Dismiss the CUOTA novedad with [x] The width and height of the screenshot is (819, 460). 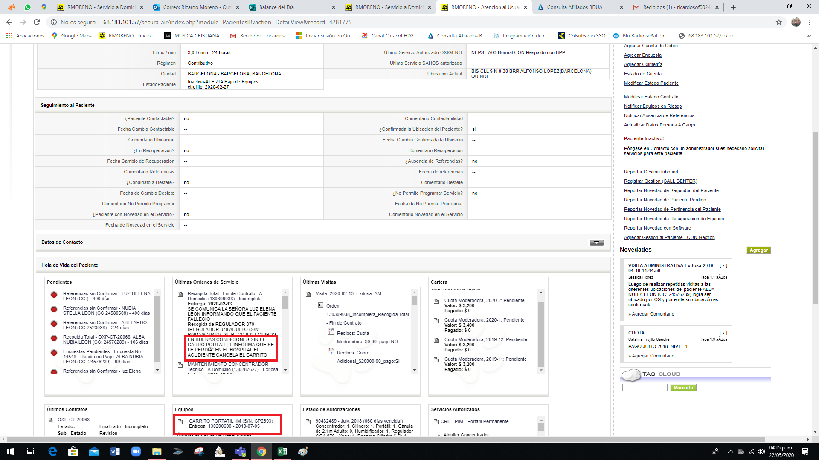(x=723, y=333)
